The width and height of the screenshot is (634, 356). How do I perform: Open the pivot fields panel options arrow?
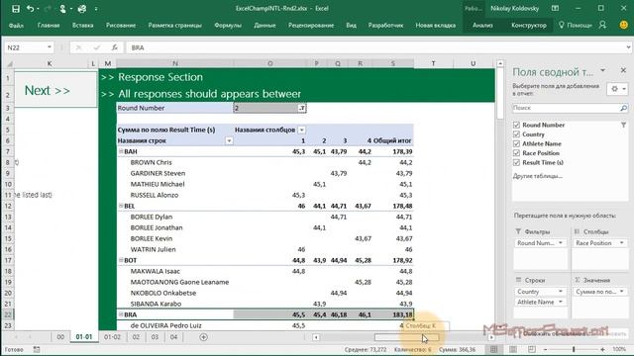click(x=603, y=70)
